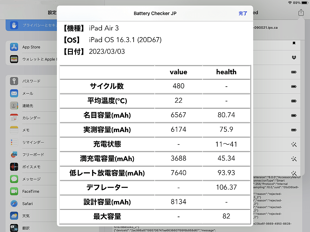Screen dimensions: 310x232
Task: Open the メール envelope icon
Action: tap(14, 93)
